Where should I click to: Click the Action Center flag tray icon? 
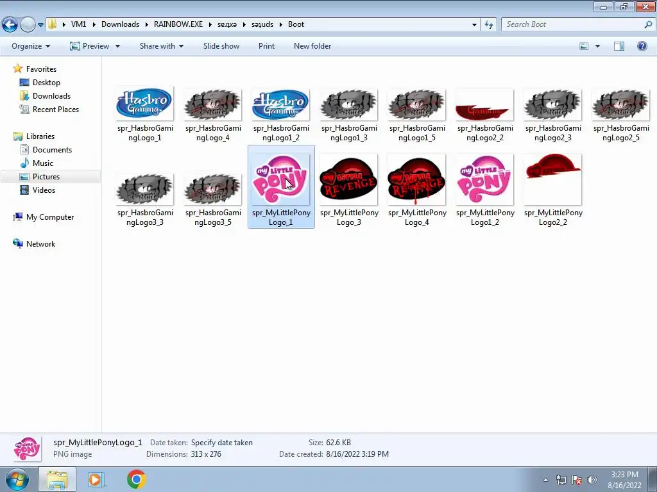[x=577, y=480]
